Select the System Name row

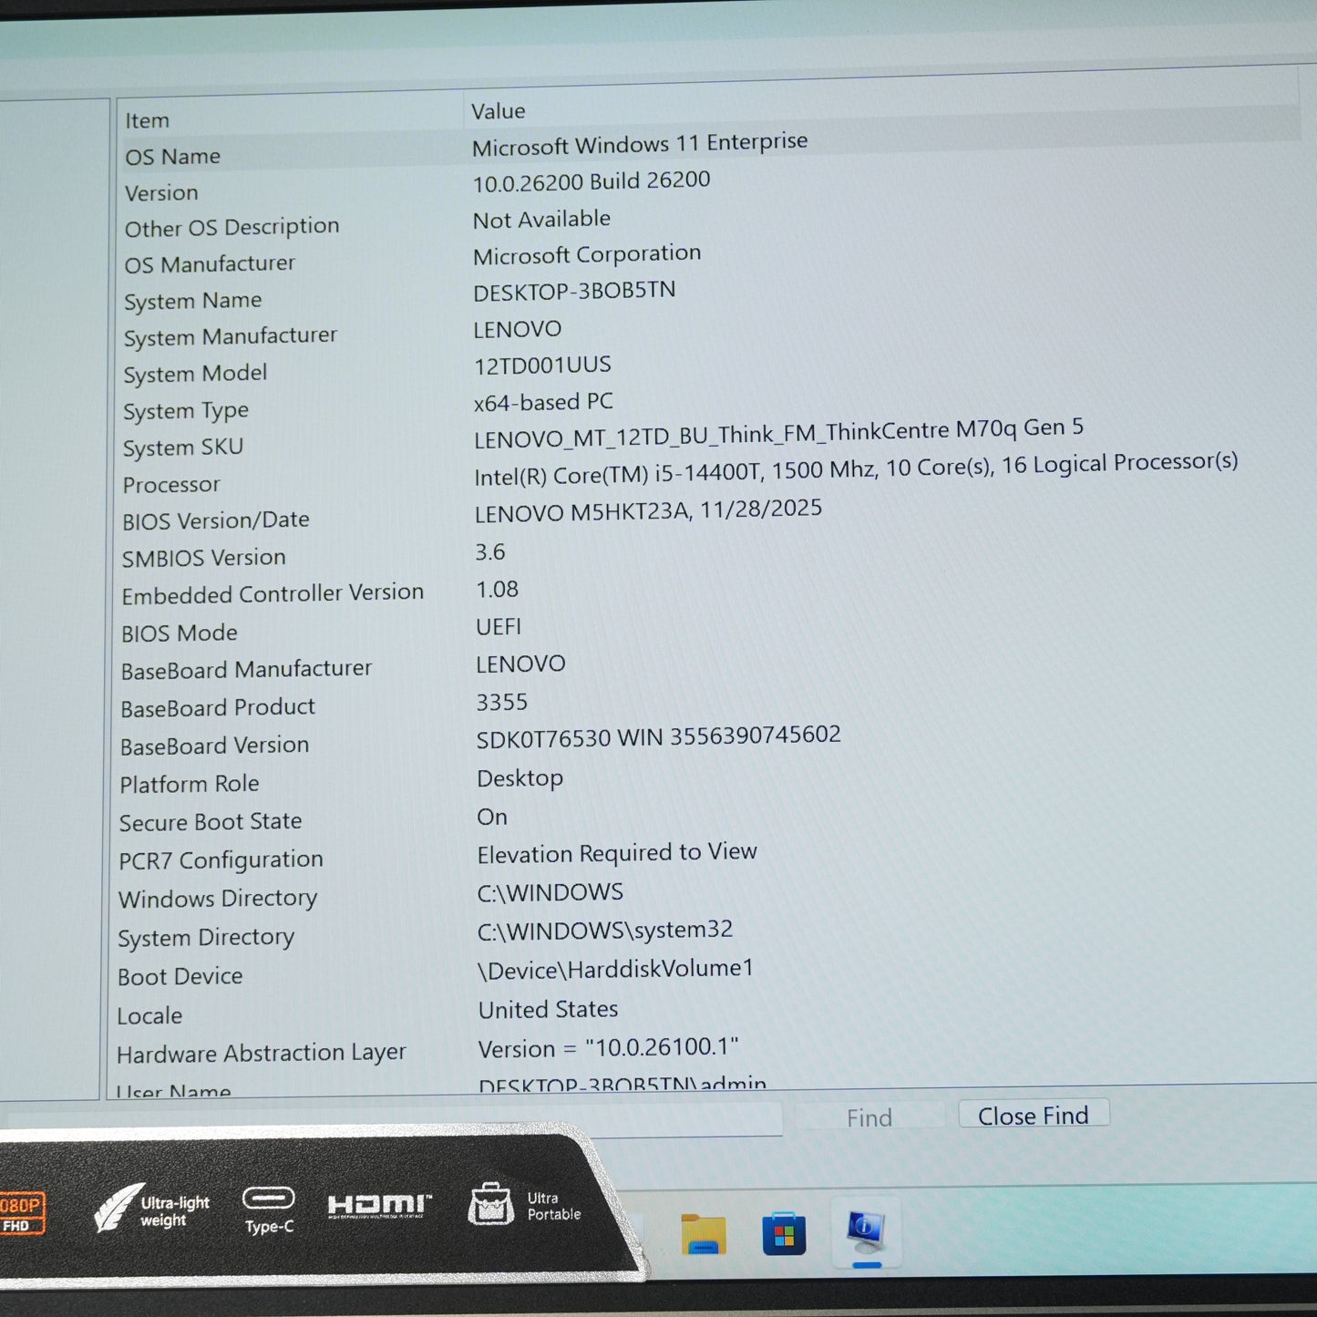click(192, 301)
